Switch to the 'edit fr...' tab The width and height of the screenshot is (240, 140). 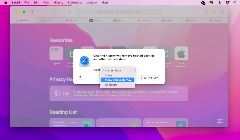coord(48,20)
